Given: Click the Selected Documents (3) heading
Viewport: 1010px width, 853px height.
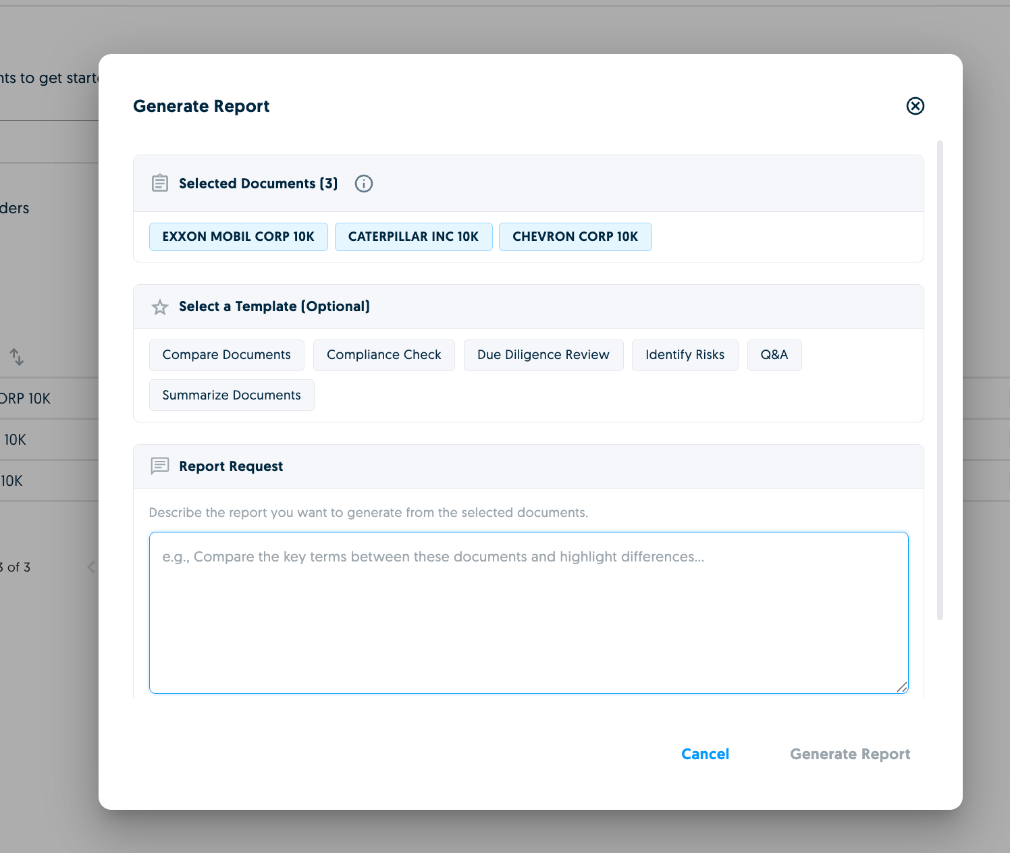Looking at the screenshot, I should (259, 184).
